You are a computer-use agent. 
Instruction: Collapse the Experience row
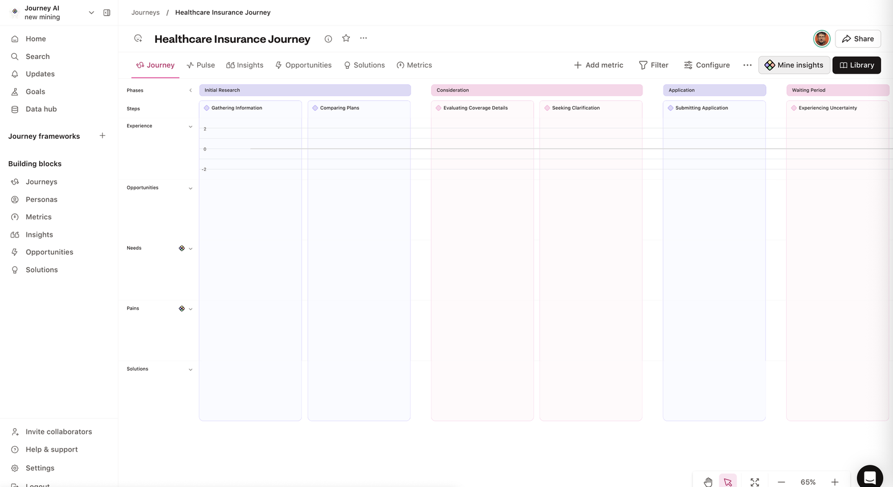pyautogui.click(x=190, y=126)
